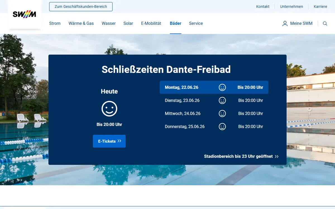Open the search magnifier icon
The image size is (335, 209).
click(325, 23)
